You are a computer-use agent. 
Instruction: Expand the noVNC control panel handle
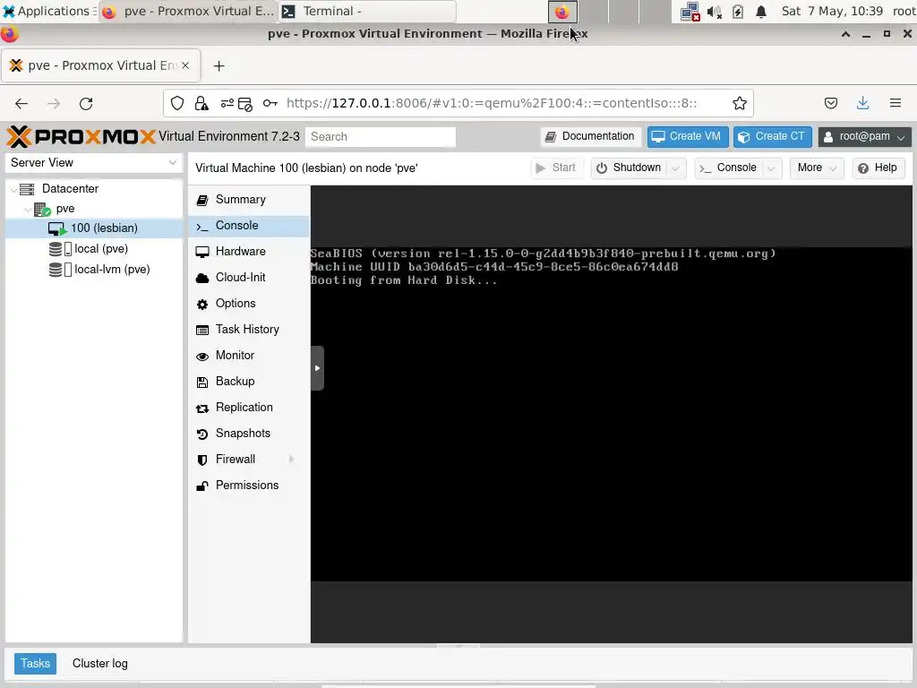[x=317, y=368]
